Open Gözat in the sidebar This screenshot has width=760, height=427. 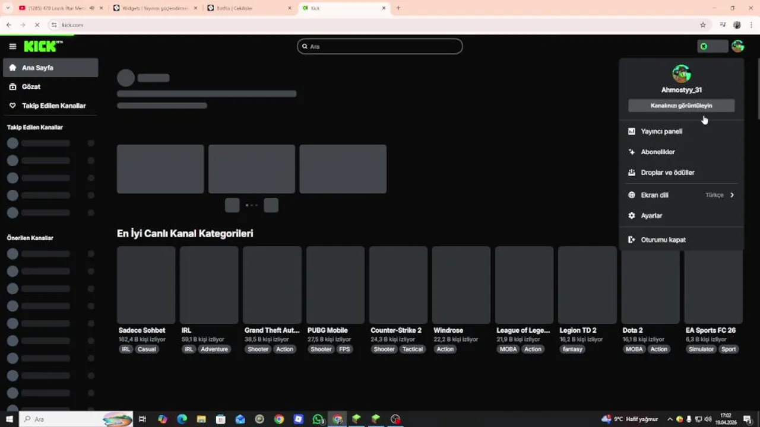coord(50,87)
